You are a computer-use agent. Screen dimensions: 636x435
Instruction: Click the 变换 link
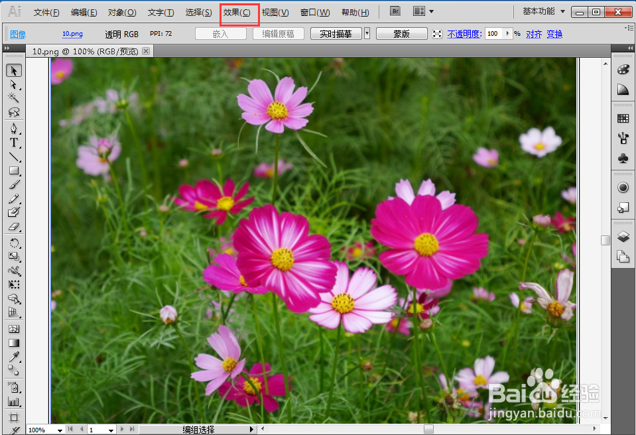(x=554, y=34)
